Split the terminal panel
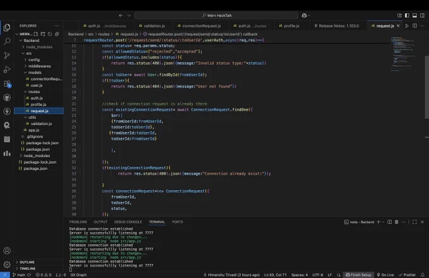This screenshot has height=278, width=429. [x=389, y=222]
